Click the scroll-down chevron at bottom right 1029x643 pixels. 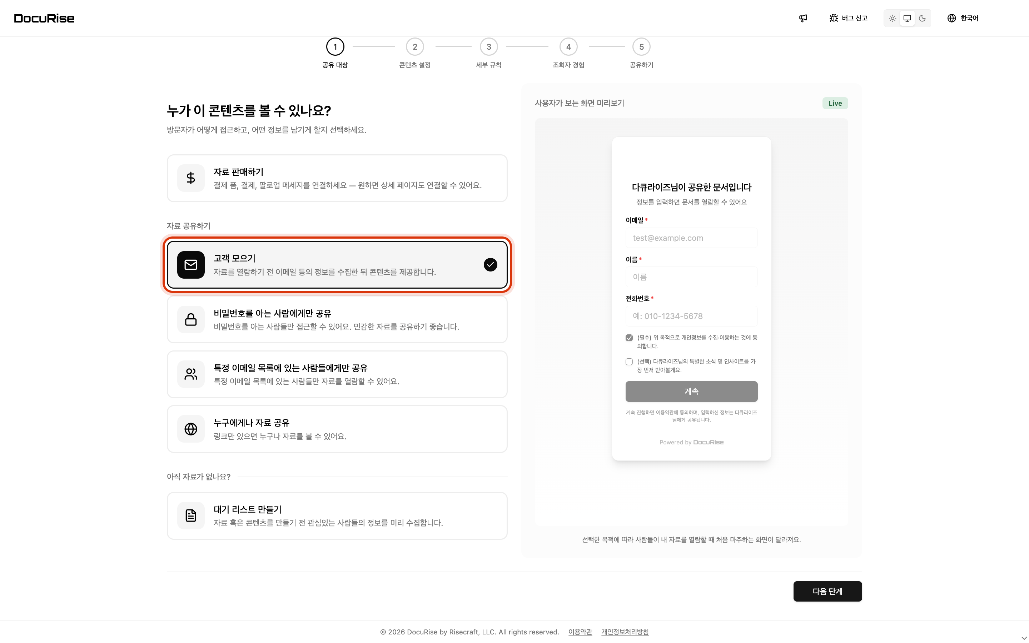coord(1024,638)
